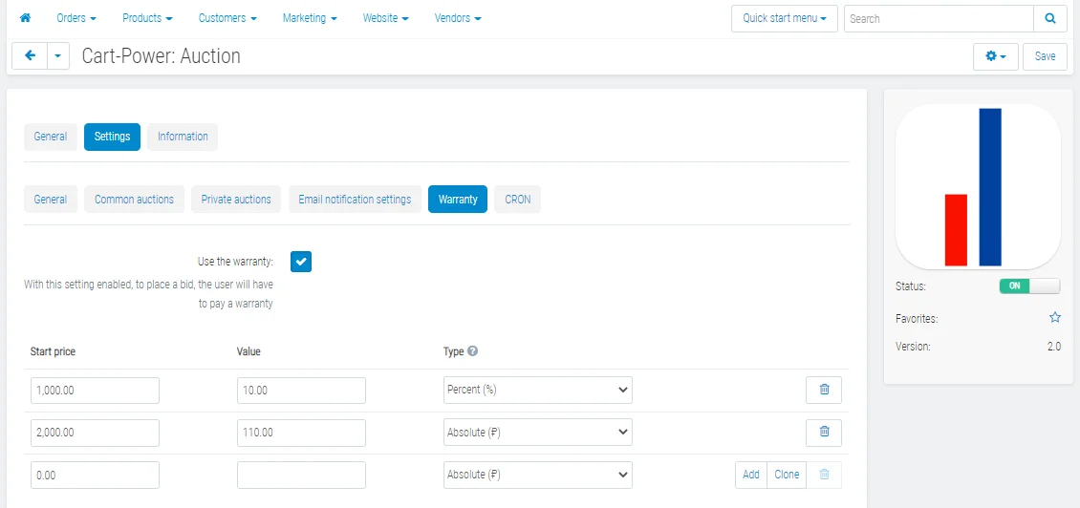
Task: Open the Vendors menu
Action: click(458, 18)
